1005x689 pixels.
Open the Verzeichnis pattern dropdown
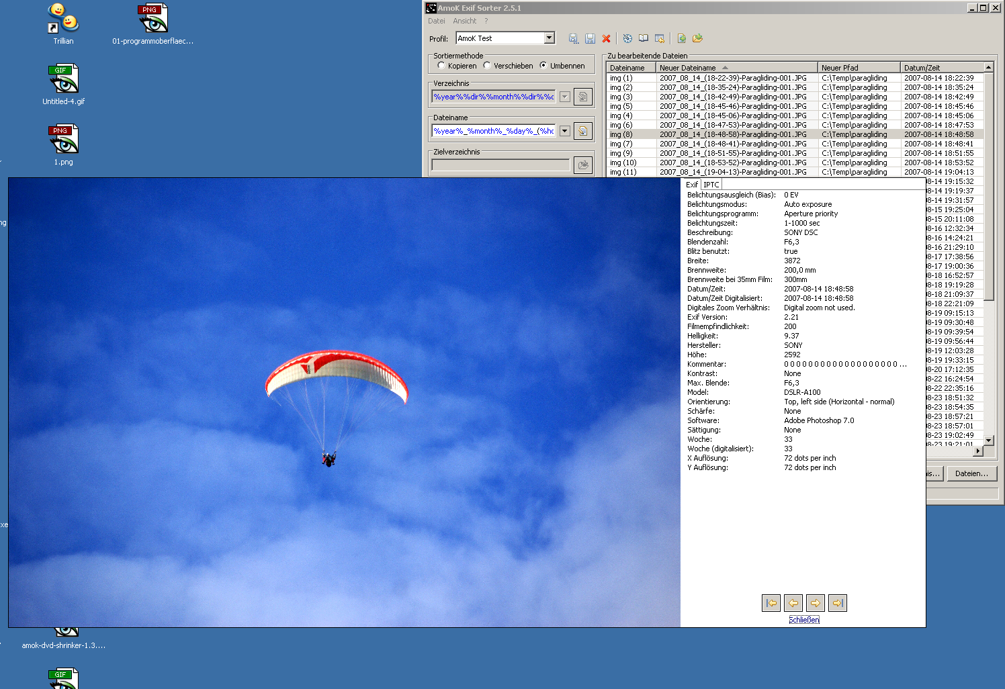564,96
